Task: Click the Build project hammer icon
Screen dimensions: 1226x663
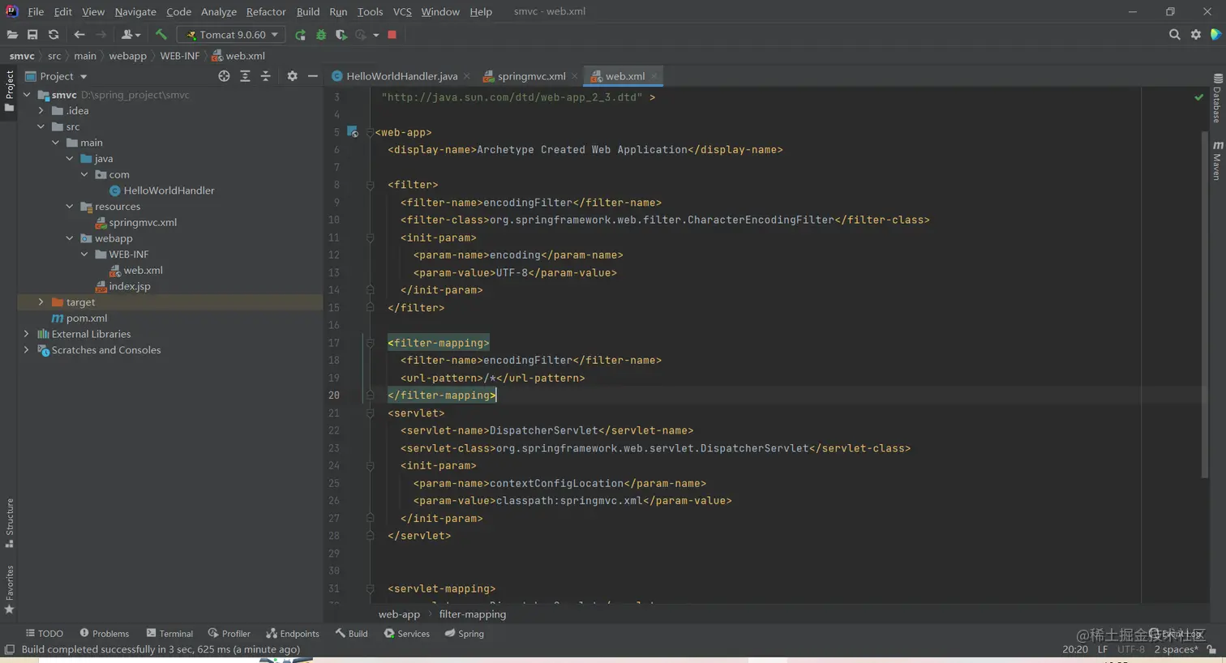Action: [161, 35]
